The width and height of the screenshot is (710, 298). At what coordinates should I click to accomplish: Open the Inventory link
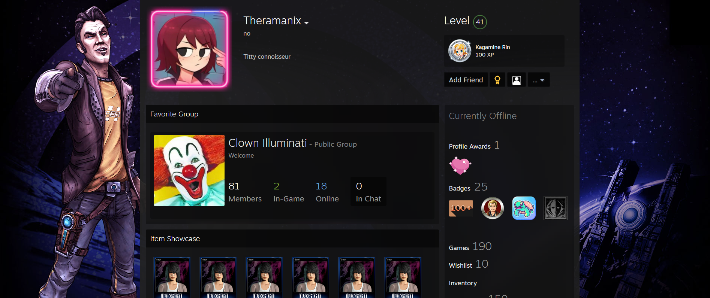[x=463, y=283]
